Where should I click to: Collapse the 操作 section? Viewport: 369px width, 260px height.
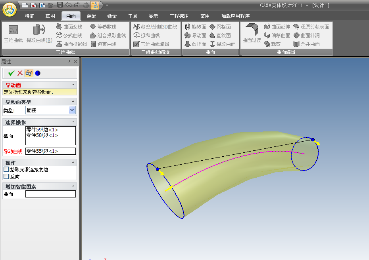(73, 162)
